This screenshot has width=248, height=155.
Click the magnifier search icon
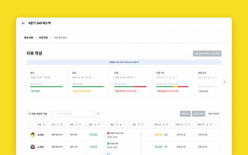(98, 114)
